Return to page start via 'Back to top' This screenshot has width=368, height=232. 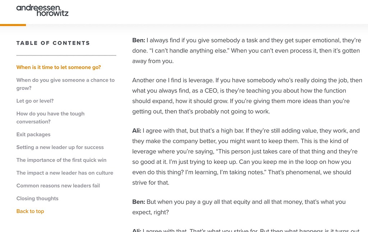(x=30, y=211)
